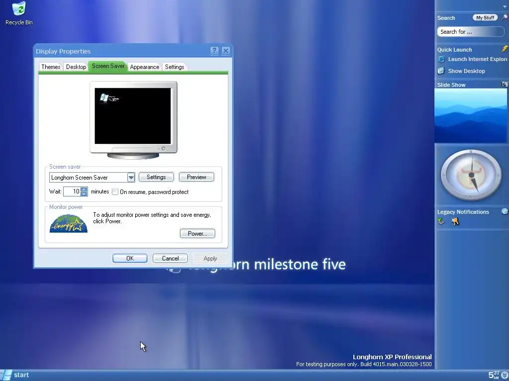Launch Internet Explorer from sidebar link

(x=478, y=59)
